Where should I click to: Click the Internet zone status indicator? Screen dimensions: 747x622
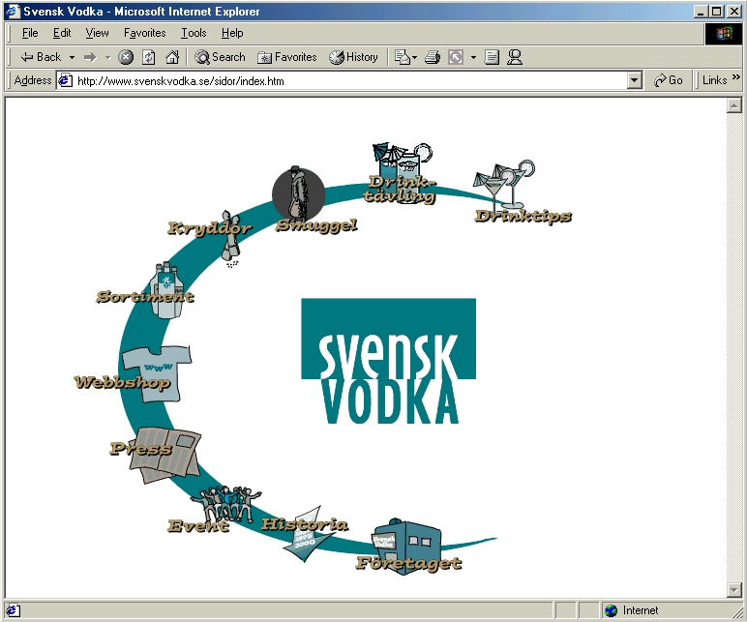(631, 610)
